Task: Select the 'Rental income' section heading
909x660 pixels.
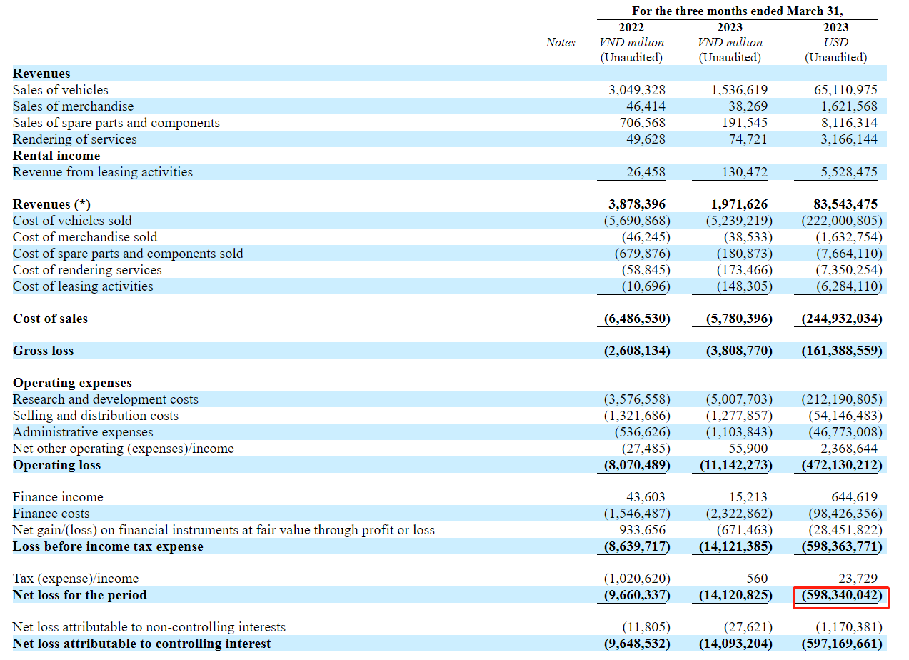Action: (56, 156)
